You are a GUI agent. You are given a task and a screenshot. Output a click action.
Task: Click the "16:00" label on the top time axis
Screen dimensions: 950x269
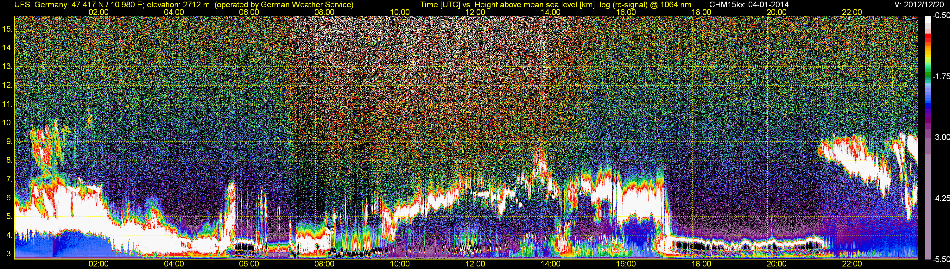[626, 12]
